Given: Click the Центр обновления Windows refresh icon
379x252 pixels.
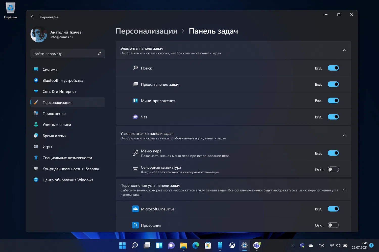Looking at the screenshot, I should click(x=36, y=180).
